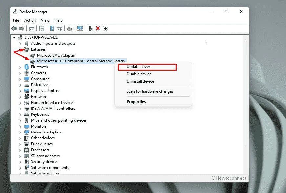Click the Firmware chip icon
The image size is (286, 193).
(27, 97)
